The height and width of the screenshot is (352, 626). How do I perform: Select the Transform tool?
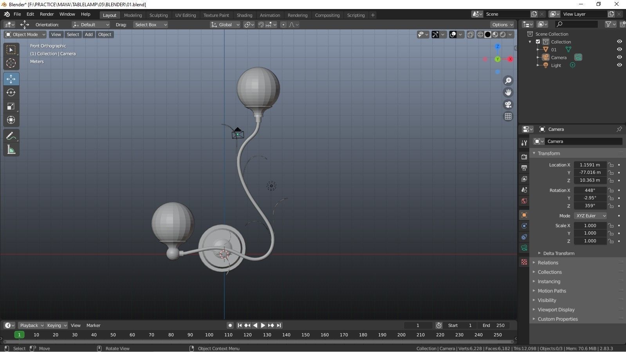[11, 120]
